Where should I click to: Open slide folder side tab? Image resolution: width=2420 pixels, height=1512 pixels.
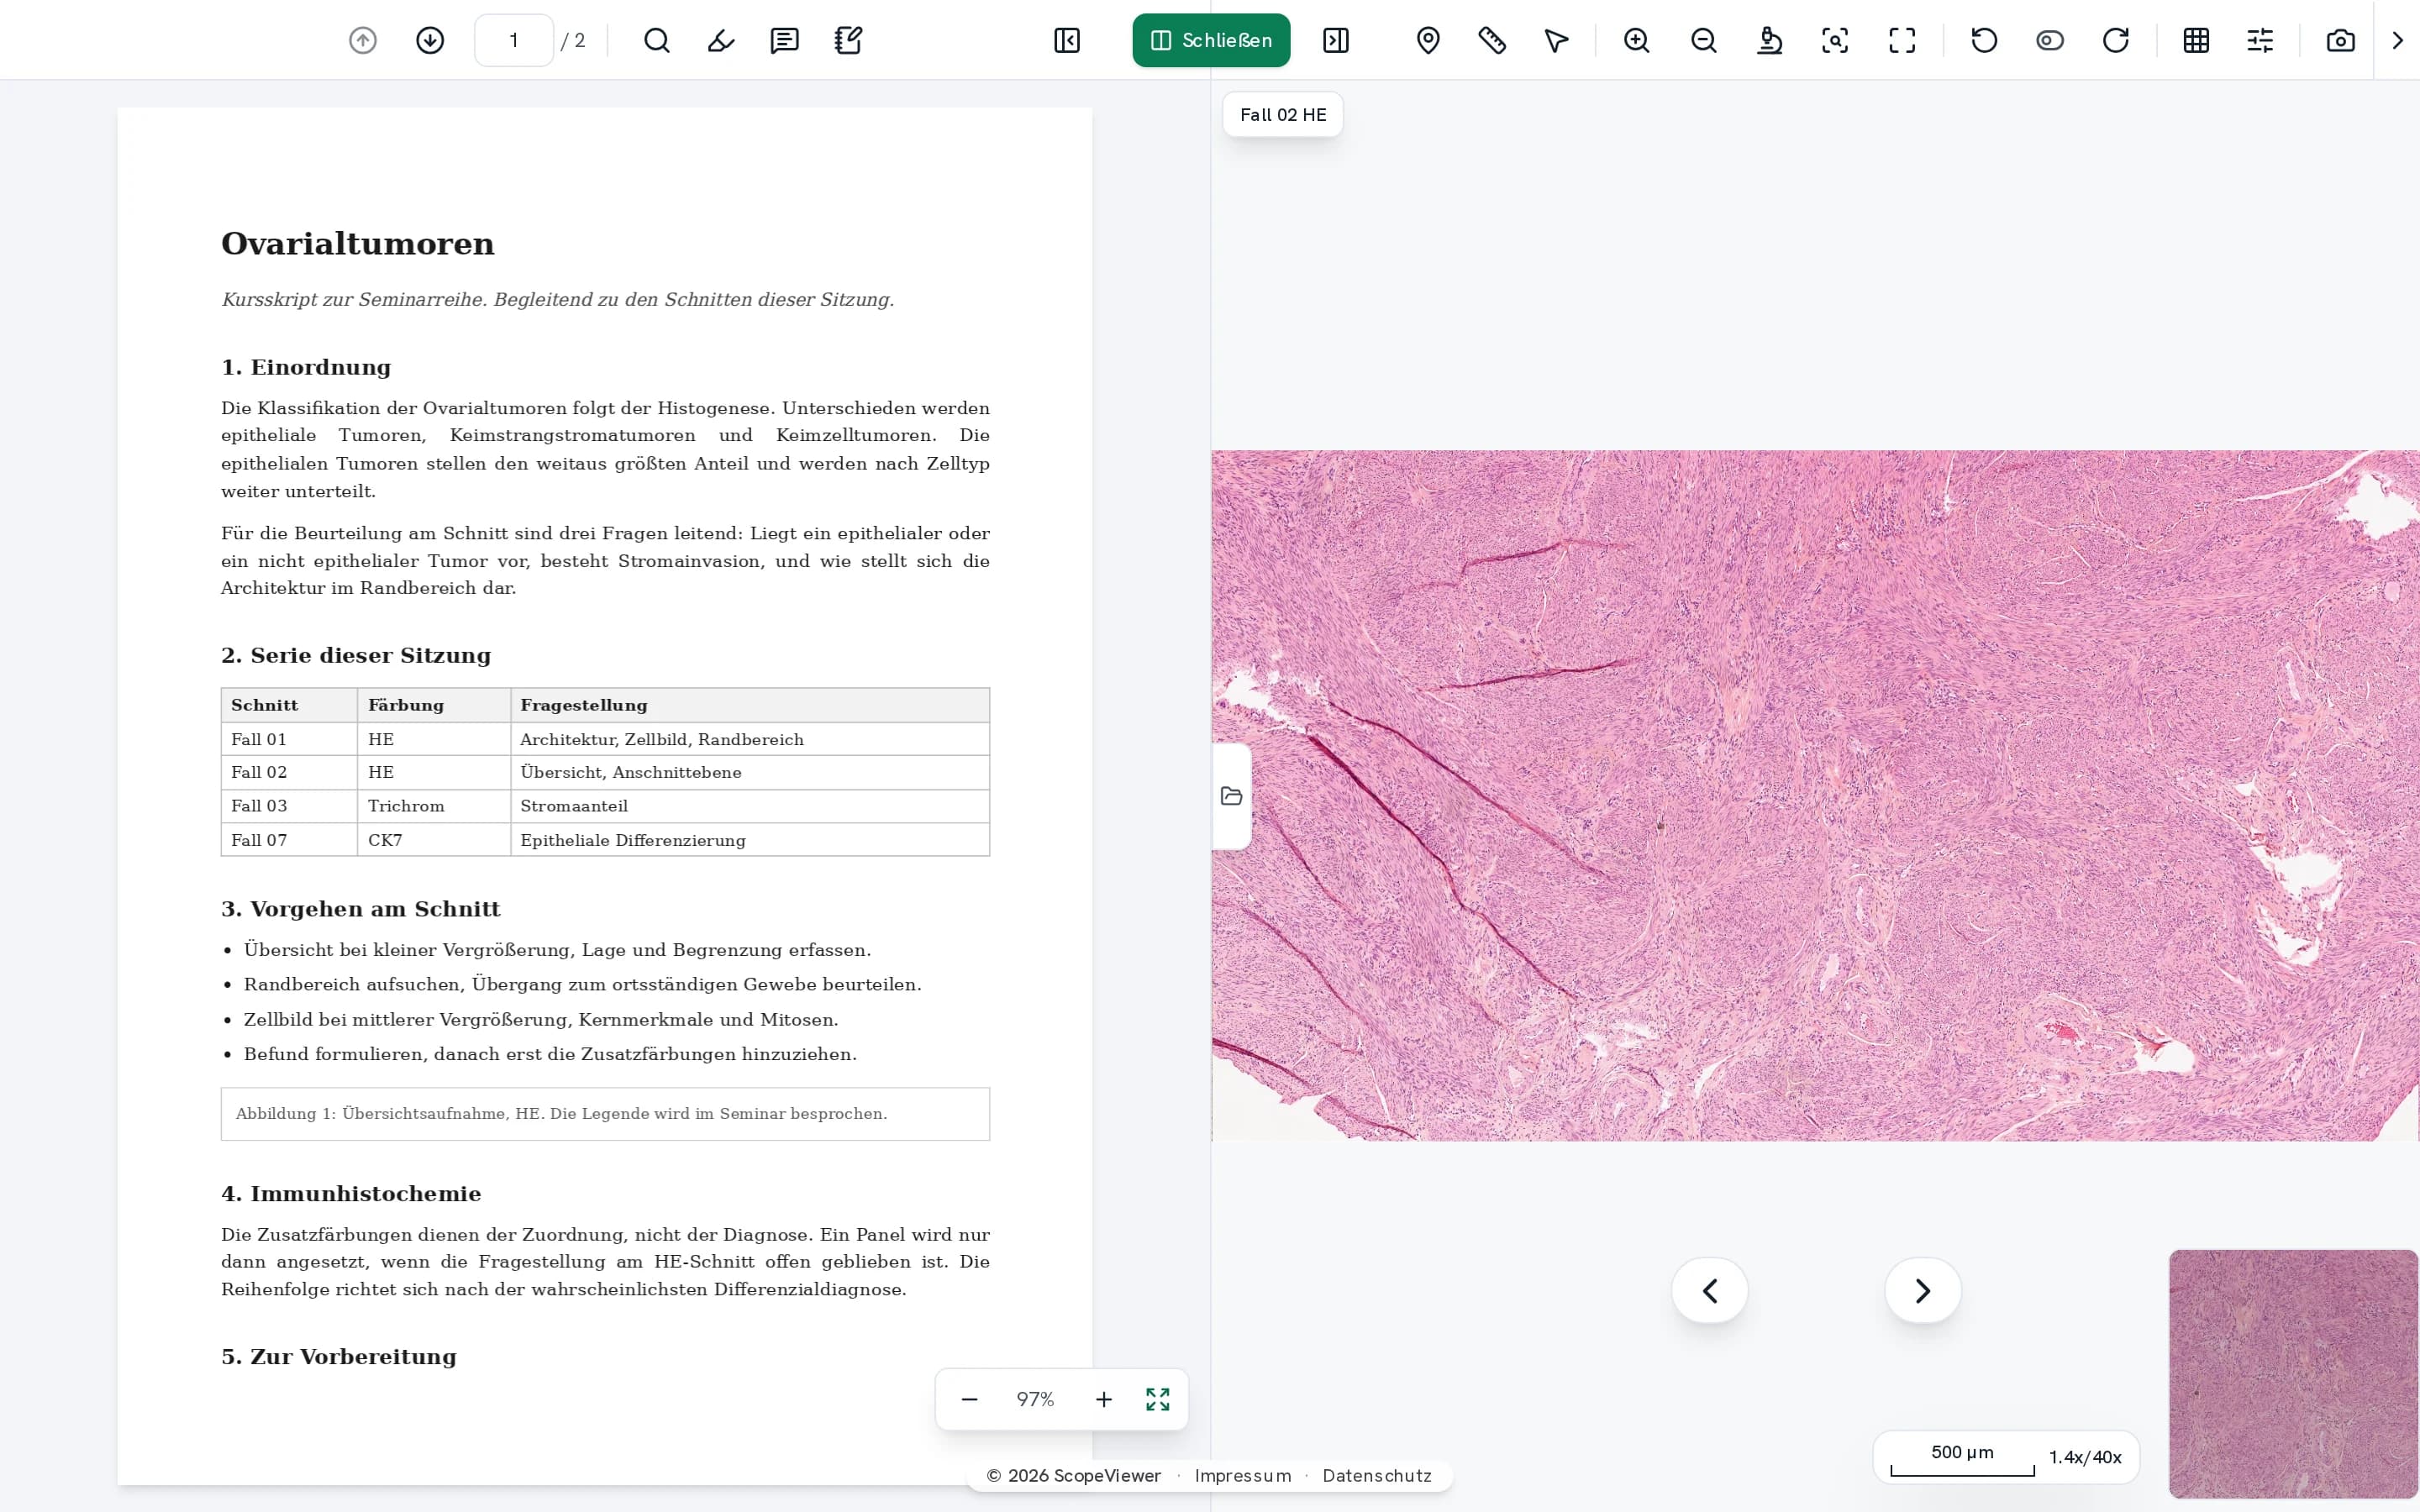(x=1231, y=796)
